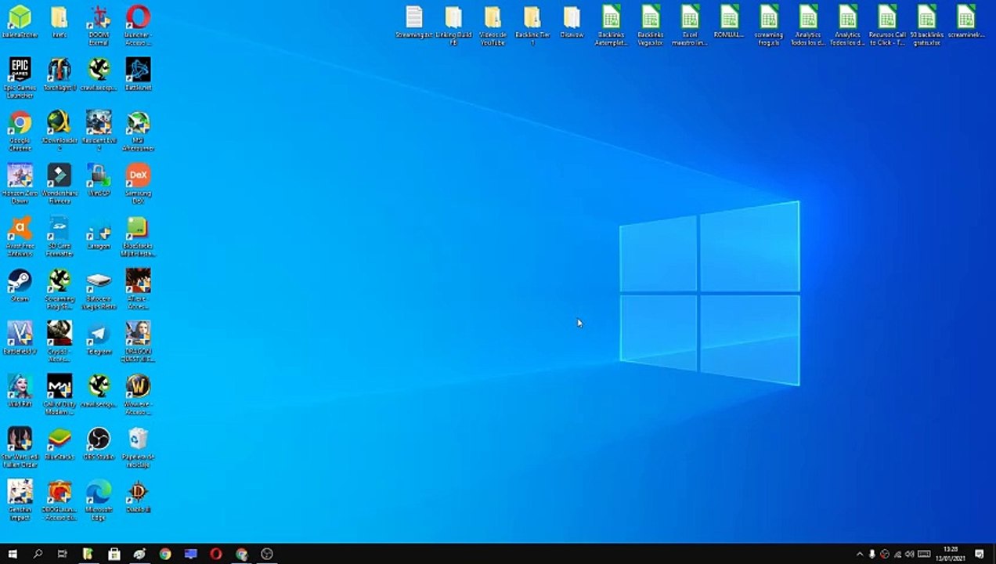Screen dimensions: 996x564
Task: Open the Genshin Impact shortcut
Action: coord(20,500)
